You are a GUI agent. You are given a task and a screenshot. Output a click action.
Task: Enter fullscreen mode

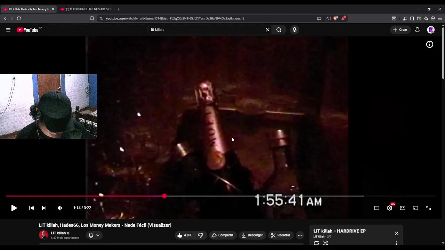click(x=429, y=208)
